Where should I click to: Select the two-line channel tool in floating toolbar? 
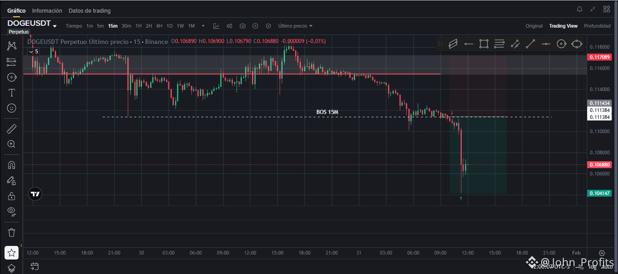click(x=515, y=44)
